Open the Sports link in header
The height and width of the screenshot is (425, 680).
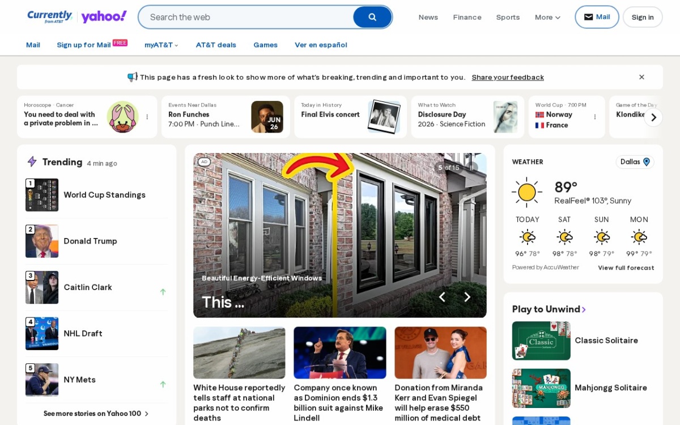pos(508,17)
